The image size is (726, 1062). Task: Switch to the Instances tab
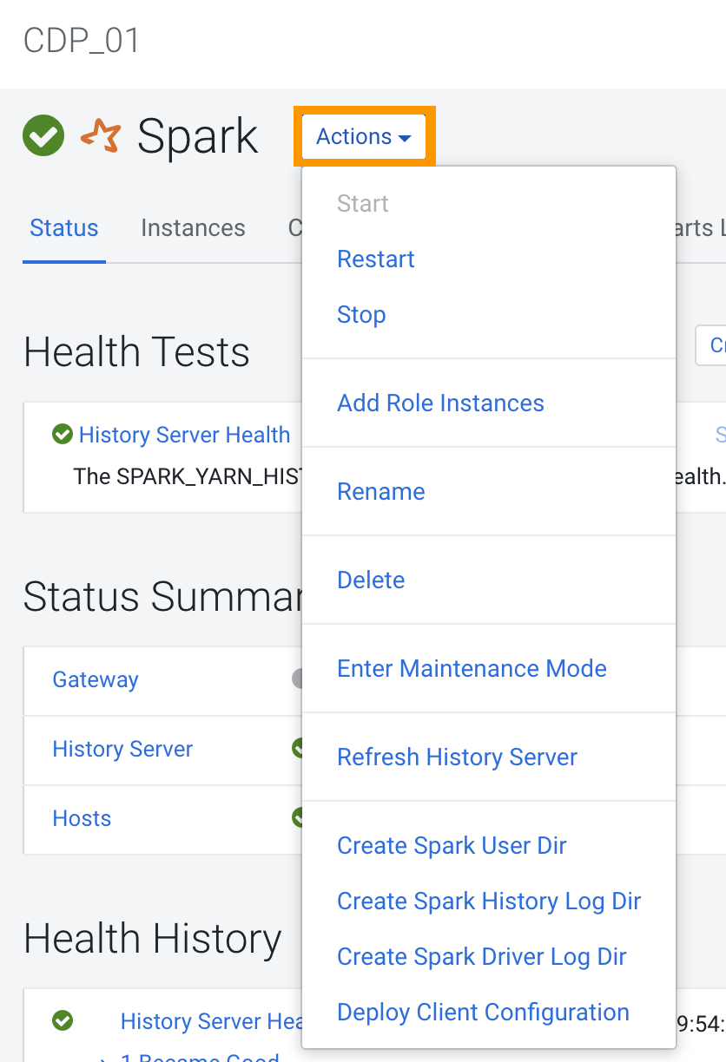(193, 228)
